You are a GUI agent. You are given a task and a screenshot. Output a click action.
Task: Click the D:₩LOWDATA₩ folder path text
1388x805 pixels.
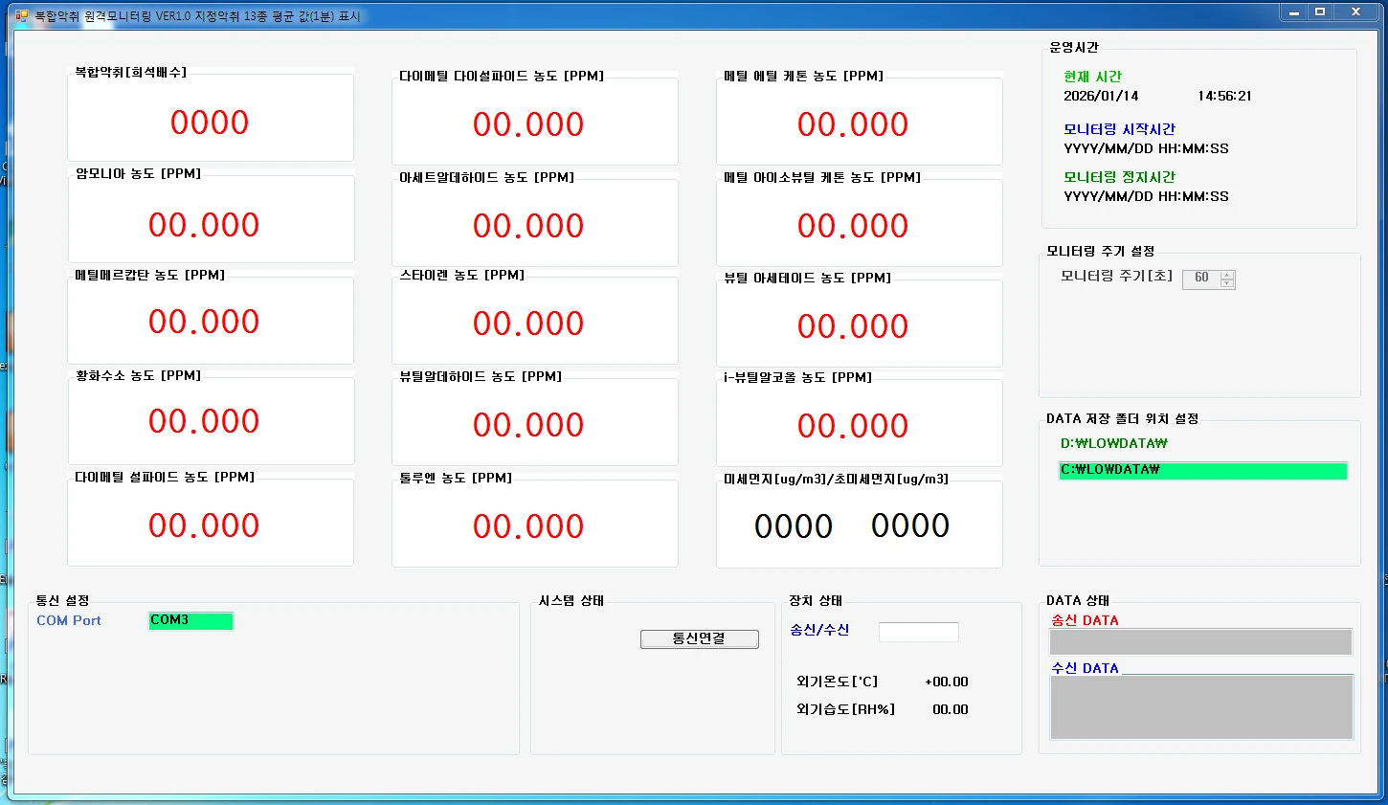[1113, 443]
